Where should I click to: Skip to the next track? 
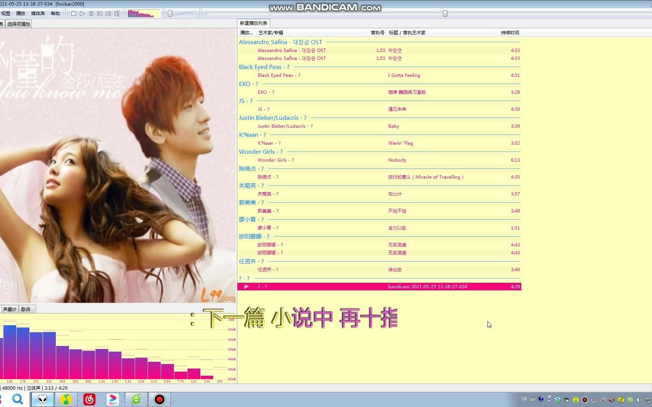(x=108, y=14)
